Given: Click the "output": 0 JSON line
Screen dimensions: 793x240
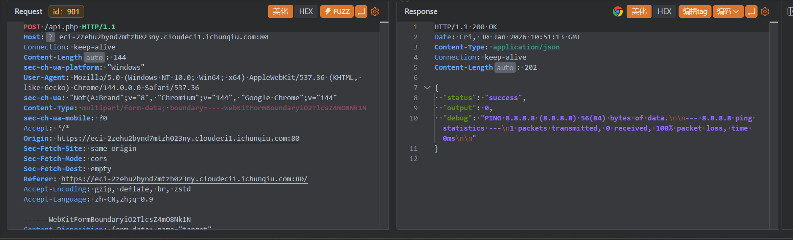Looking at the screenshot, I should [x=468, y=108].
